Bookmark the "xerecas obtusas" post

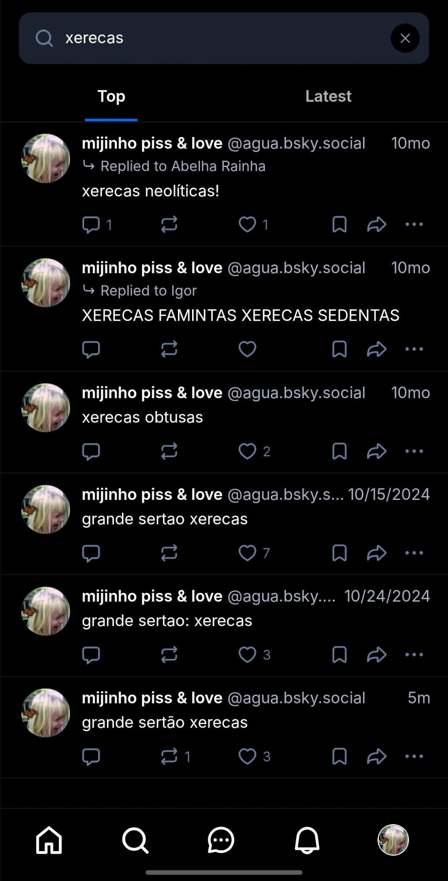tap(339, 451)
